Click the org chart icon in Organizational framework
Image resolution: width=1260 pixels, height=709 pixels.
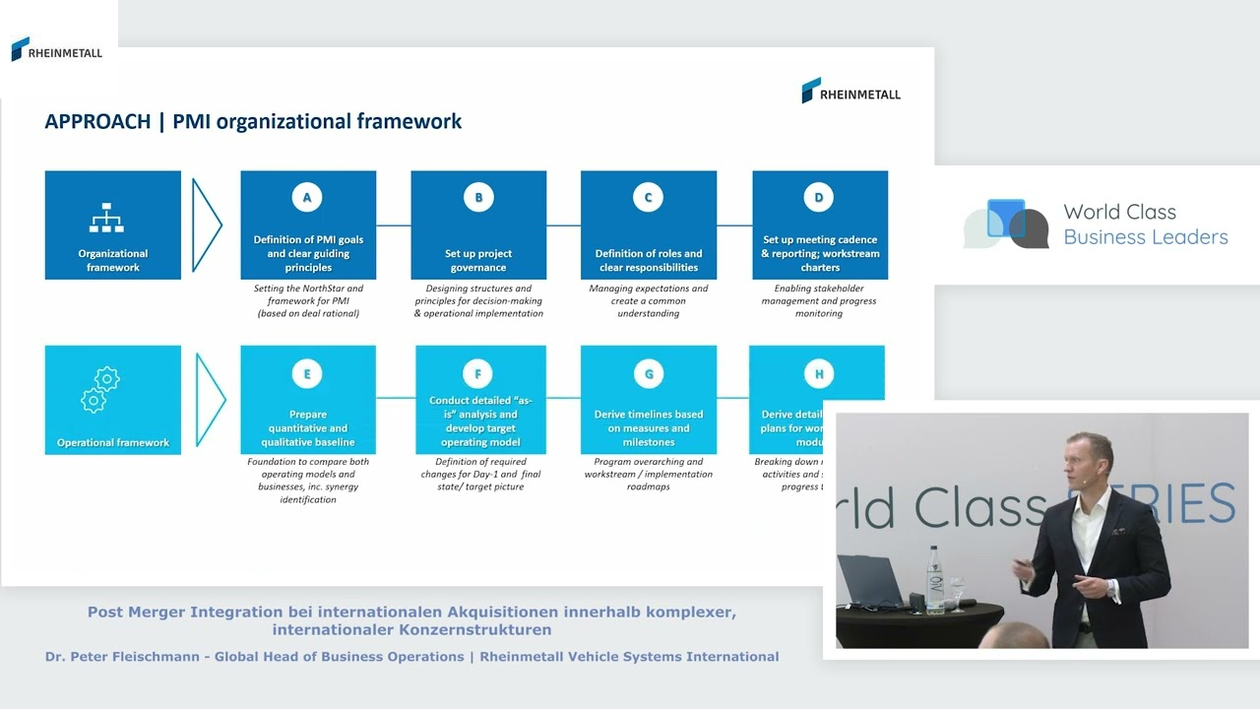[x=106, y=218]
